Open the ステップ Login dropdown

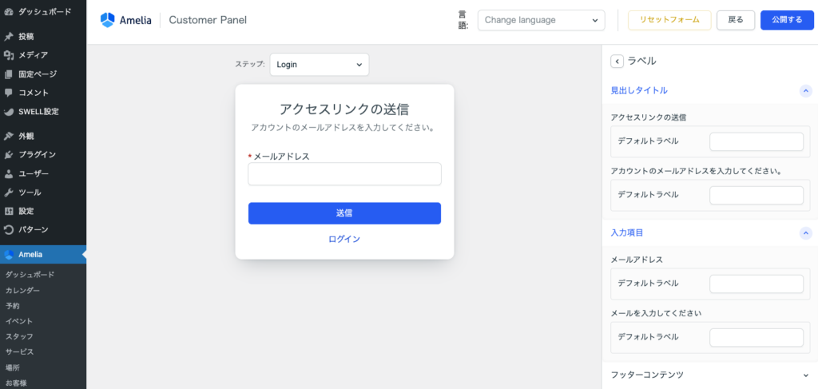pos(319,65)
